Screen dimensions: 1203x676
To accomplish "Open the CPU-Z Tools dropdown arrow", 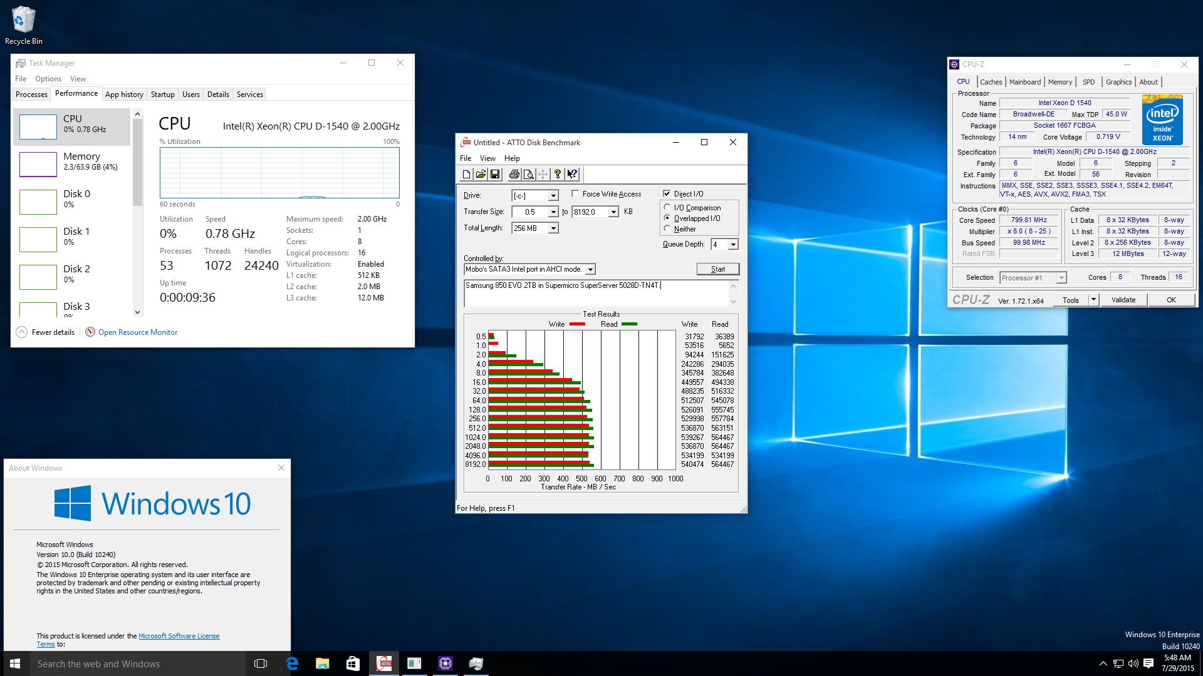I will tap(1093, 300).
